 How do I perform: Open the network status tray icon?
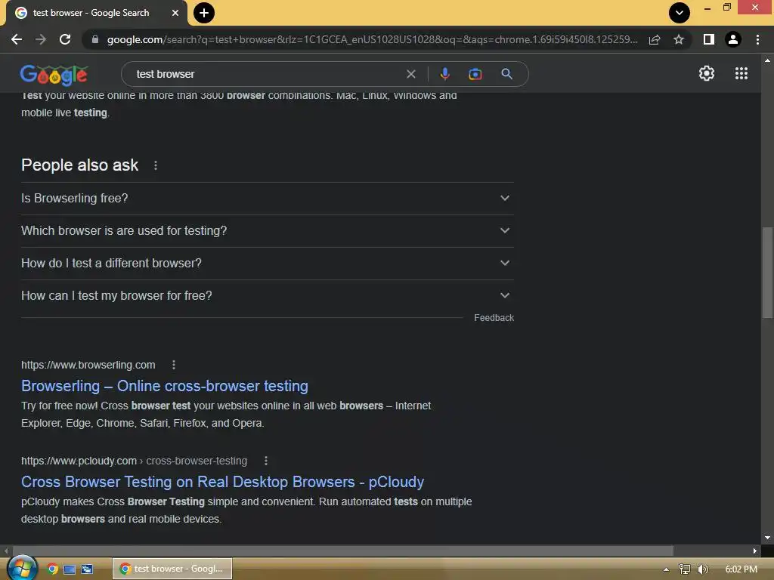click(x=685, y=569)
